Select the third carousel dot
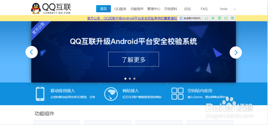 tap(134, 79)
